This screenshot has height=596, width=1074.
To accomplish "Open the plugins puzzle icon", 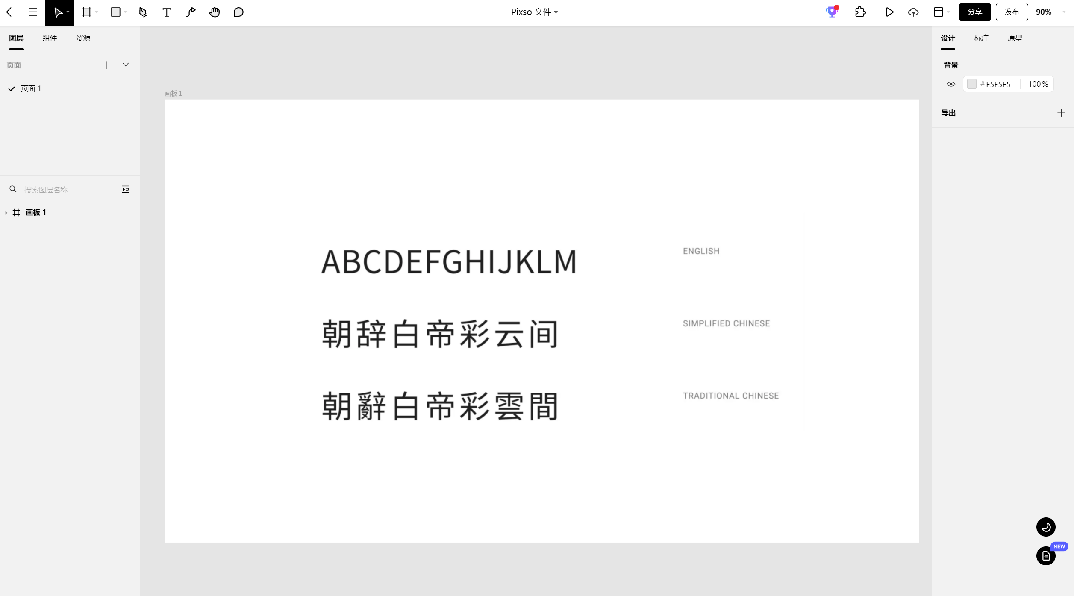I will (860, 12).
